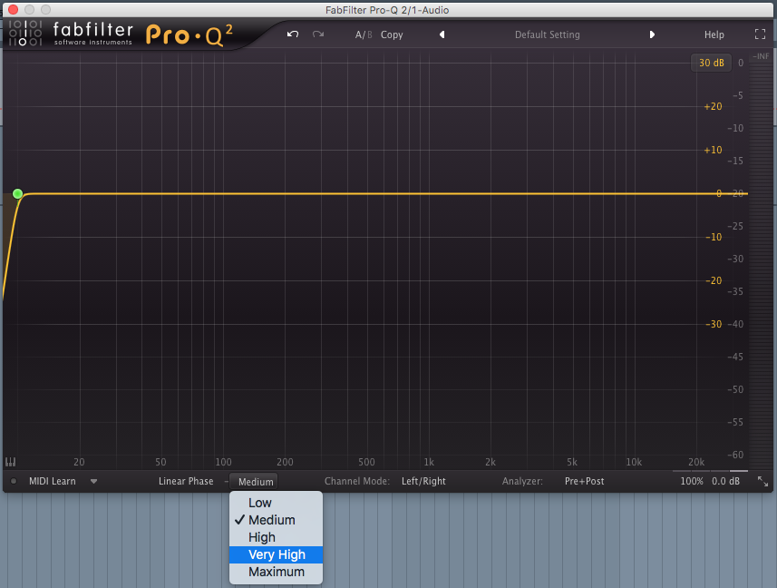This screenshot has width=777, height=588.
Task: Adjust the 0.0 dB output gain
Action: click(725, 481)
